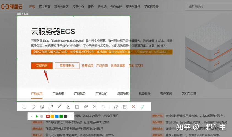Image resolution: width=232 pixels, height=137 pixels.
Task: Switch to the 产品功能 tab
Action: click(101, 93)
